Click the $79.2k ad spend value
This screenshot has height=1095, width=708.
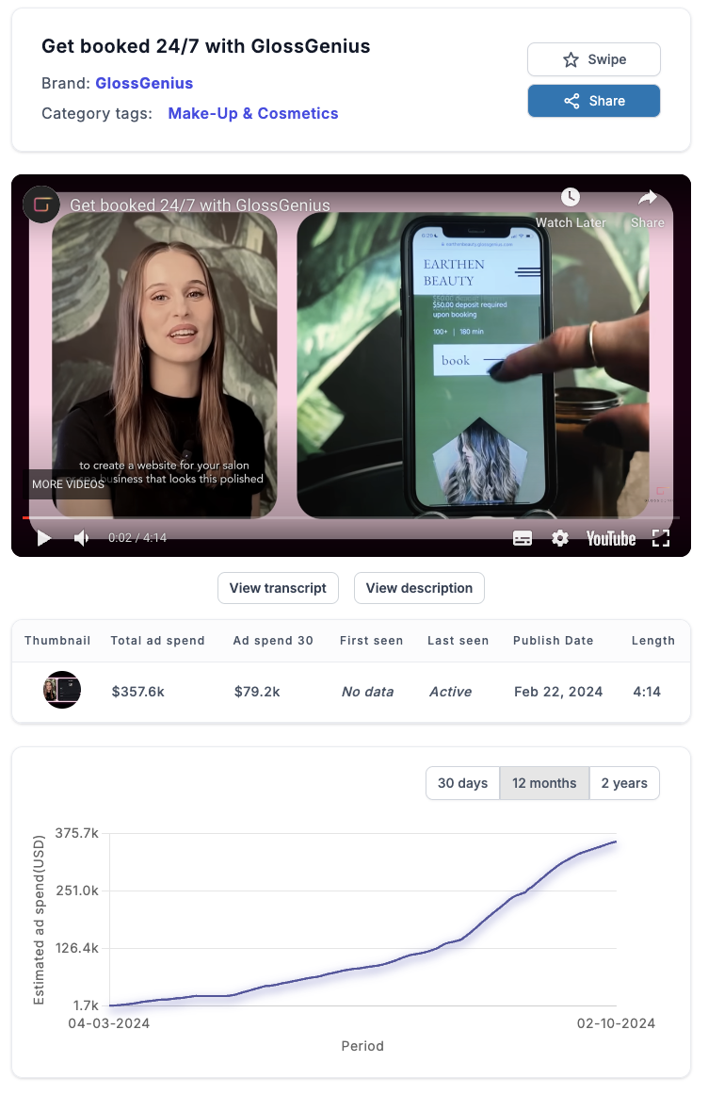tap(257, 692)
